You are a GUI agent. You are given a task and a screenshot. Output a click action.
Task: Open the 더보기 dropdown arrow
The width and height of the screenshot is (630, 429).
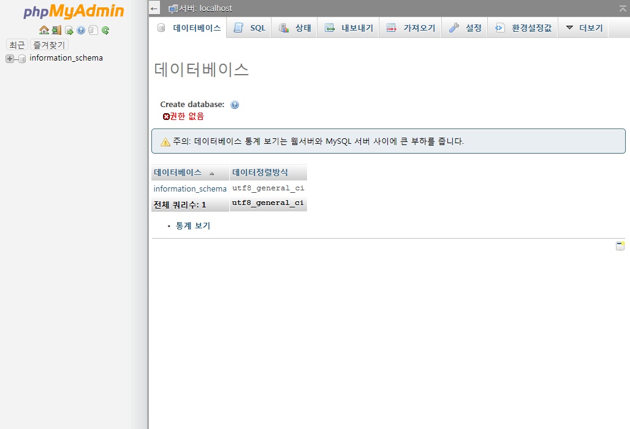pos(569,28)
